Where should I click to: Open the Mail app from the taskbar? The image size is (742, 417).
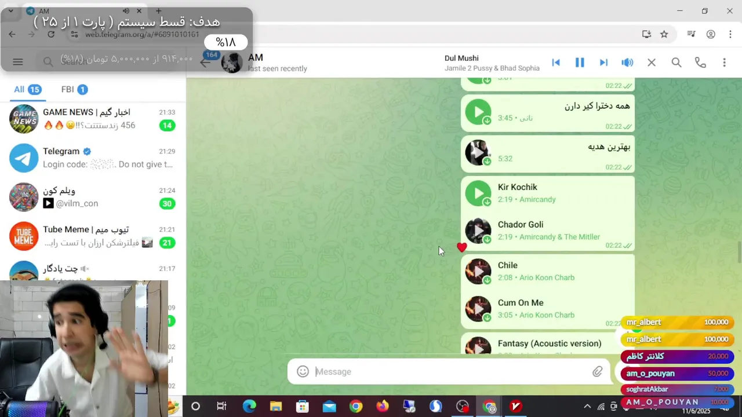click(x=329, y=407)
